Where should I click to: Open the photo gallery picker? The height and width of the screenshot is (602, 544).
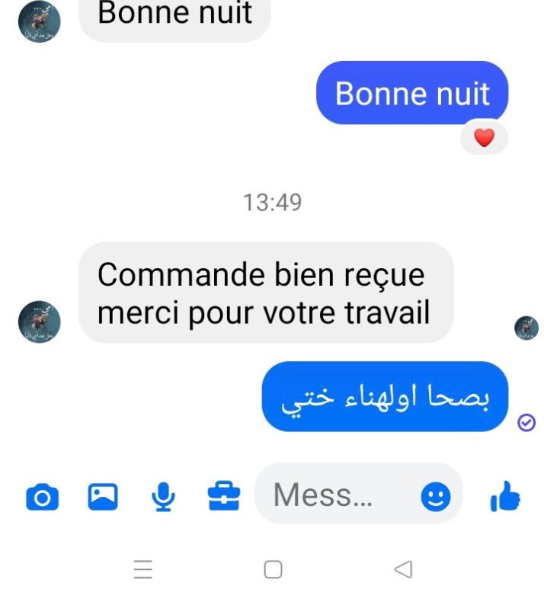pyautogui.click(x=103, y=496)
